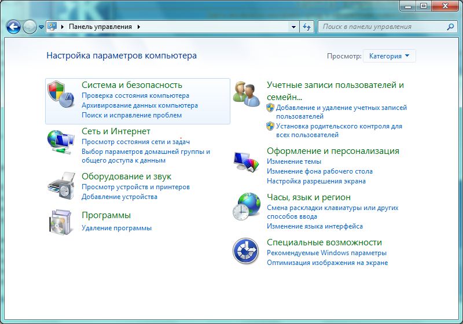The width and height of the screenshot is (463, 324).
Task: Expand the arrow after 'Панель управления' breadcrumb
Action: [138, 27]
